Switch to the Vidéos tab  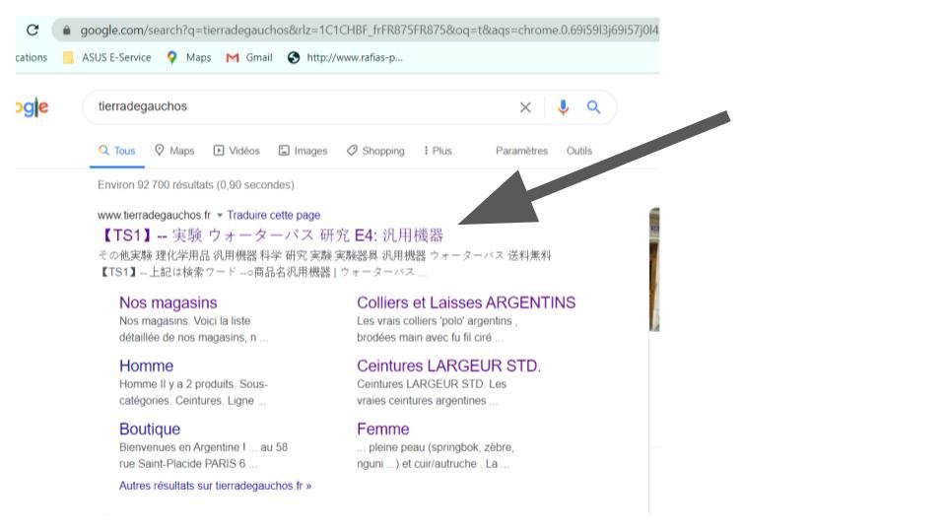236,151
